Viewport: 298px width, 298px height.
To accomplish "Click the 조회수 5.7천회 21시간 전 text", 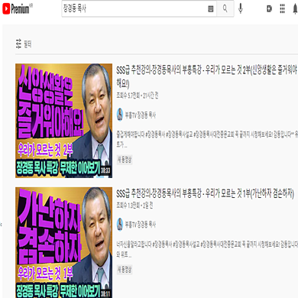I will (138, 96).
